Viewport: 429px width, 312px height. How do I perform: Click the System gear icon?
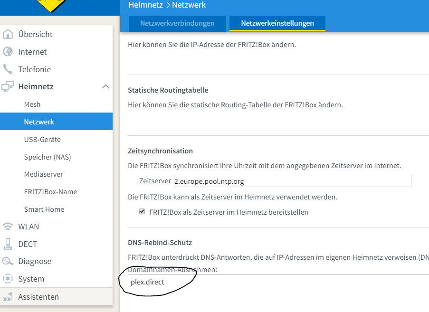pos(8,279)
